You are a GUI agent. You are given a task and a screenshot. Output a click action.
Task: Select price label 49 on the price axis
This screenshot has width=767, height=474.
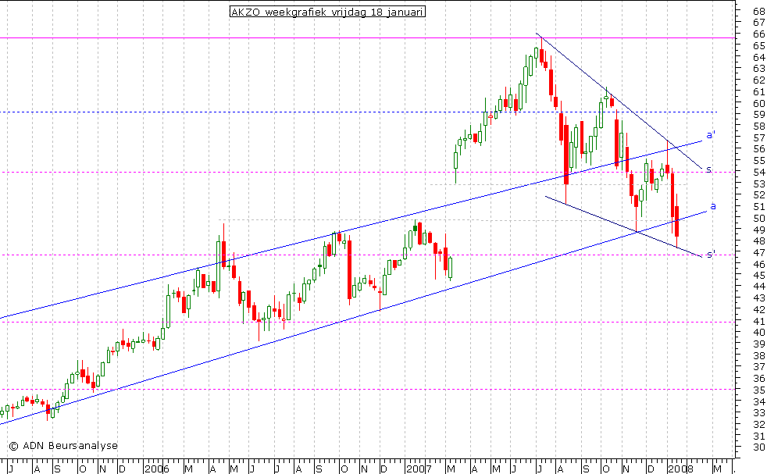coord(759,230)
